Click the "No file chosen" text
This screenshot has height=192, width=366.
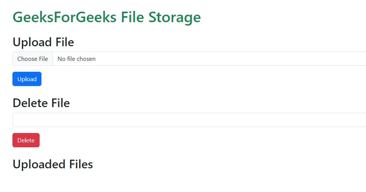coord(77,59)
